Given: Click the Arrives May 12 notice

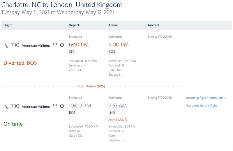Looking at the screenshot, I should point(118,119).
